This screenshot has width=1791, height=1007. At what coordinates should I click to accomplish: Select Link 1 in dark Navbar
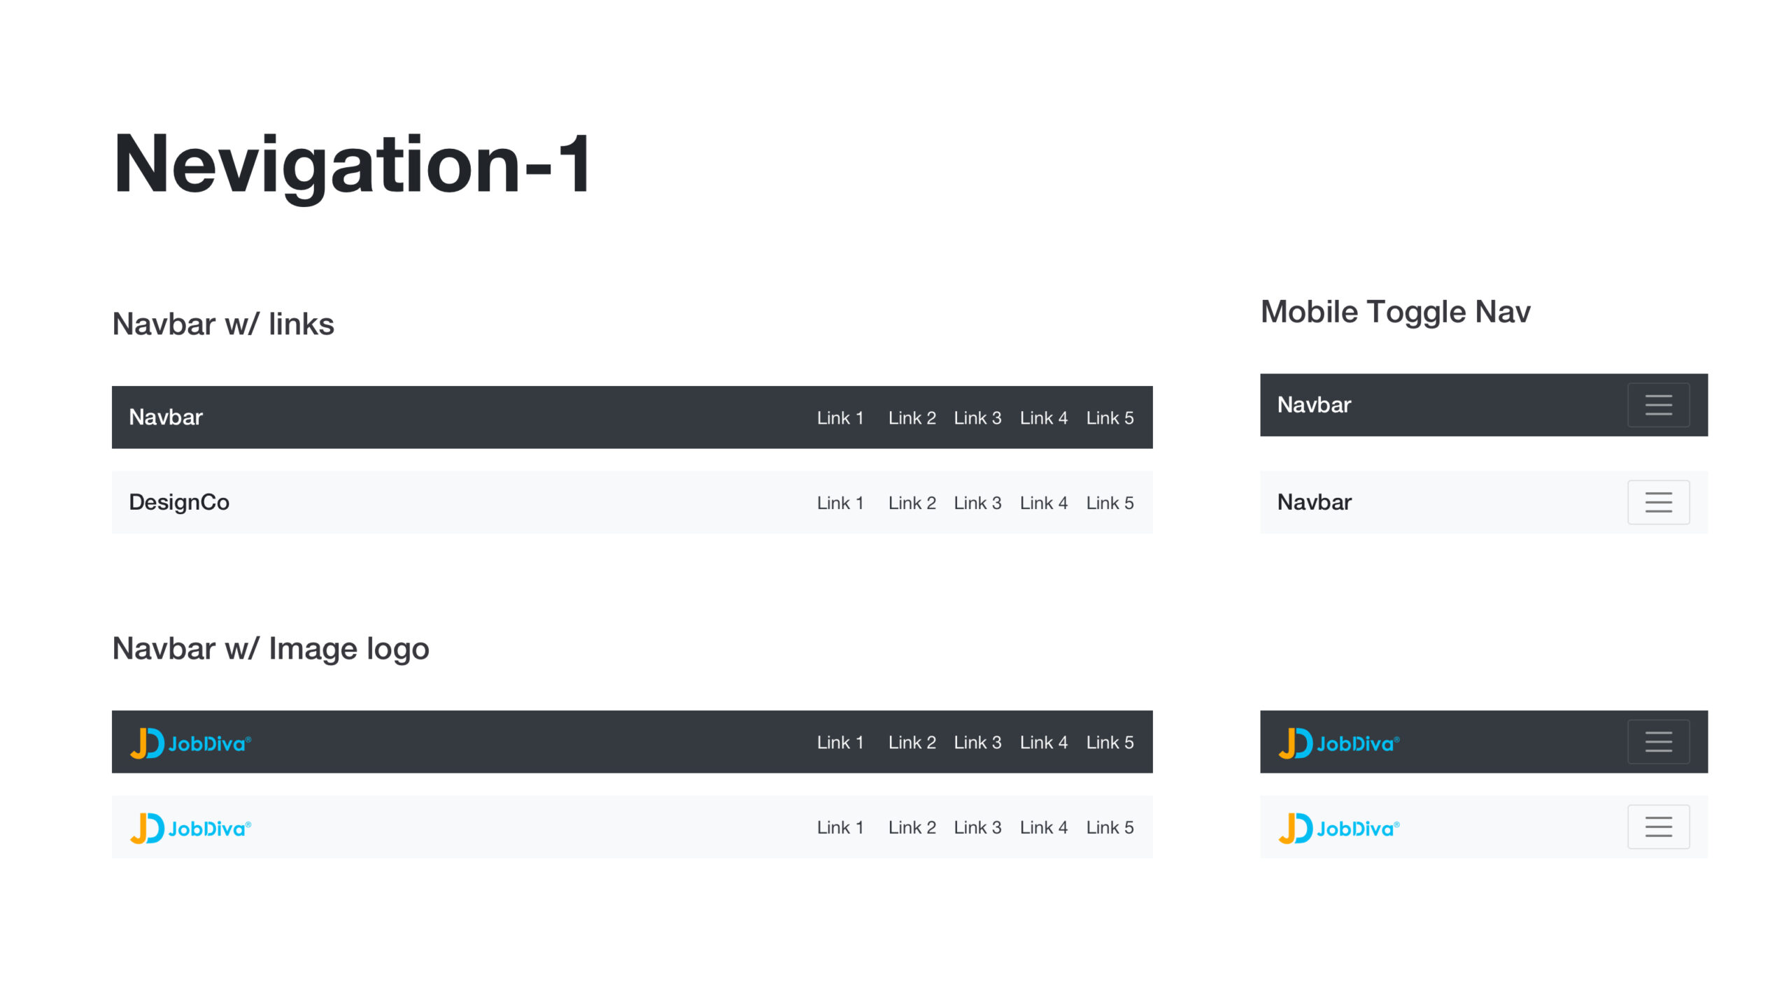(840, 417)
